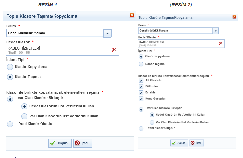This screenshot has width=243, height=158.
Task: Expand the Birim dropdown arrow in right dialog
Action: pyautogui.click(x=216, y=31)
